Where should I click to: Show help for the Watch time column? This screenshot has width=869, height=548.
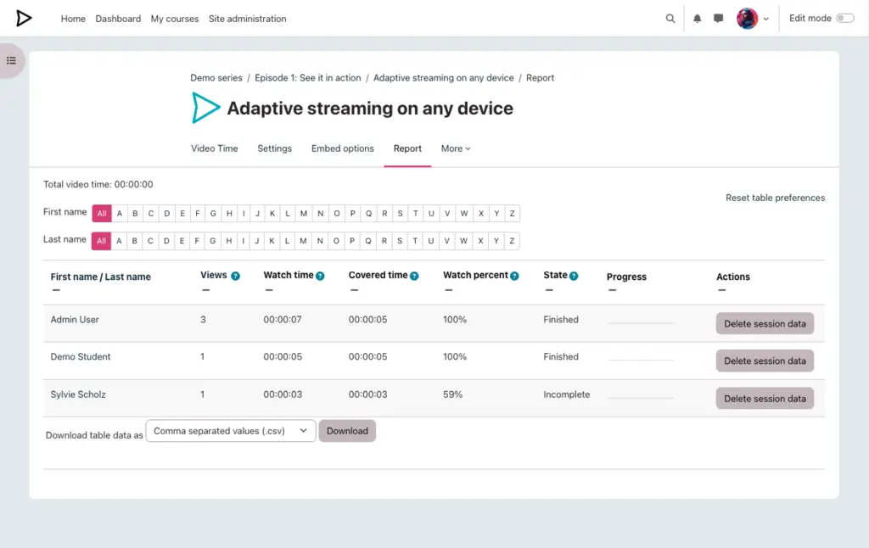pos(320,276)
